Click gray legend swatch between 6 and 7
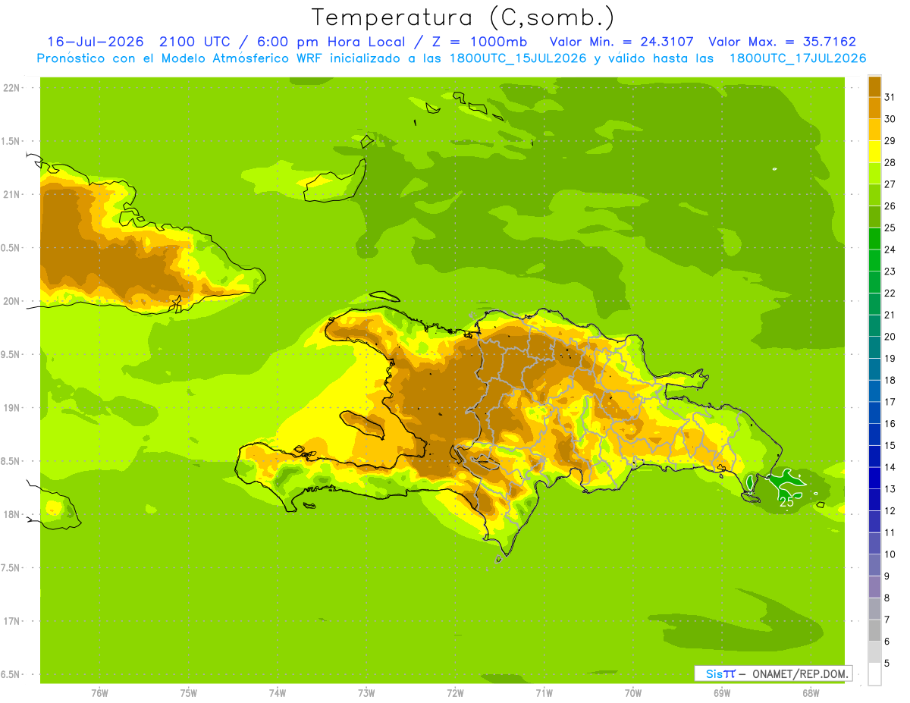910x703 pixels. (x=874, y=630)
